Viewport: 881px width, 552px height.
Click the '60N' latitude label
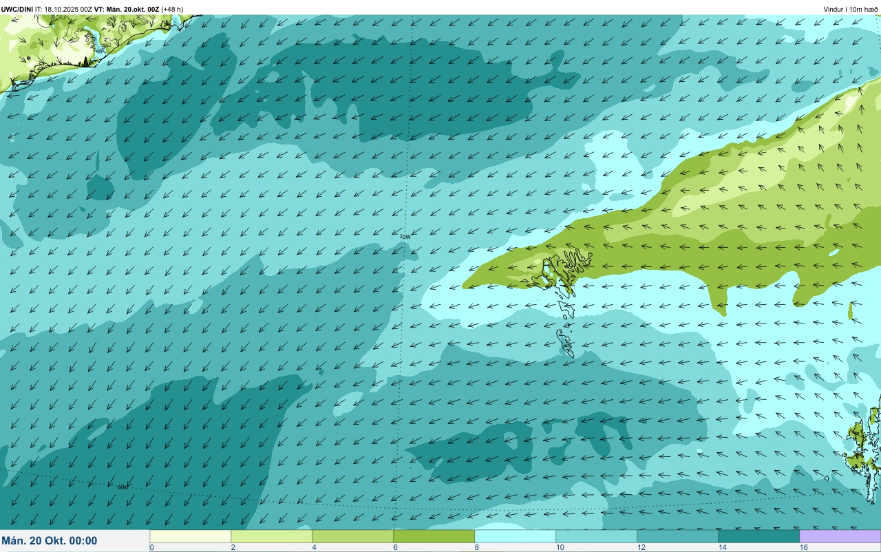(x=123, y=487)
